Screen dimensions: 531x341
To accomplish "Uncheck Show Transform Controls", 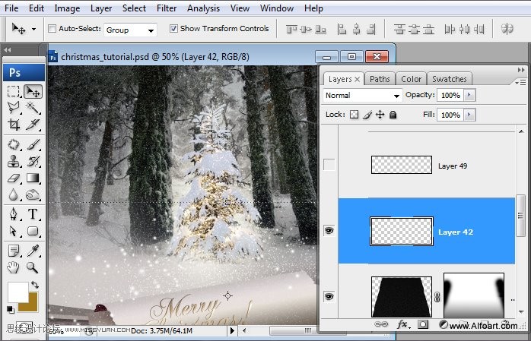I will [x=173, y=28].
